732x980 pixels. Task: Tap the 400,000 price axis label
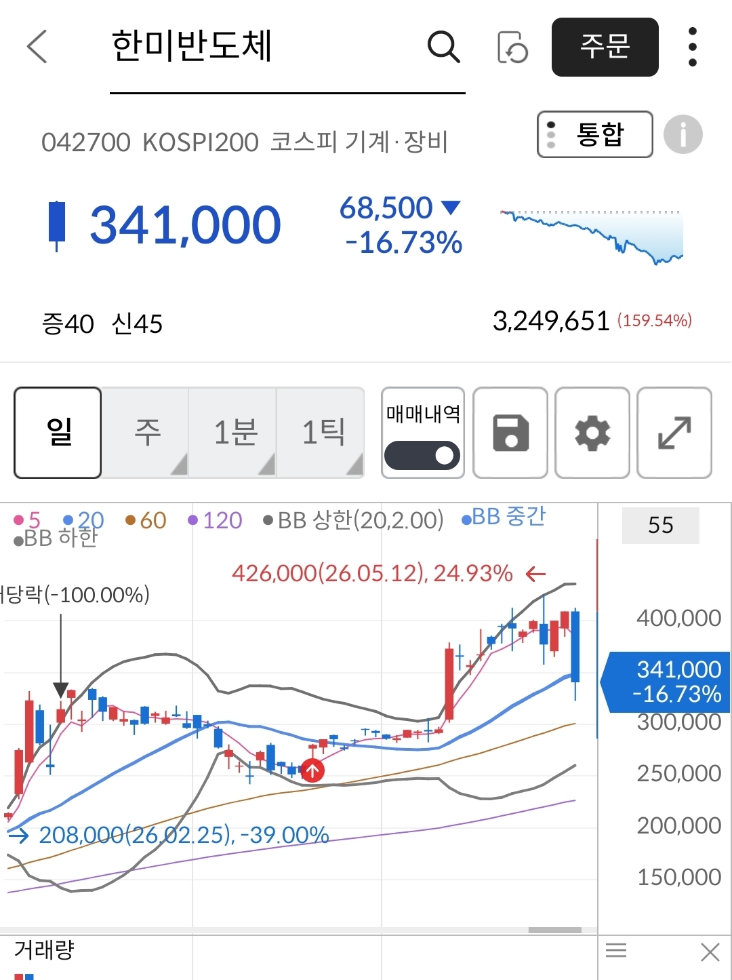[x=678, y=618]
